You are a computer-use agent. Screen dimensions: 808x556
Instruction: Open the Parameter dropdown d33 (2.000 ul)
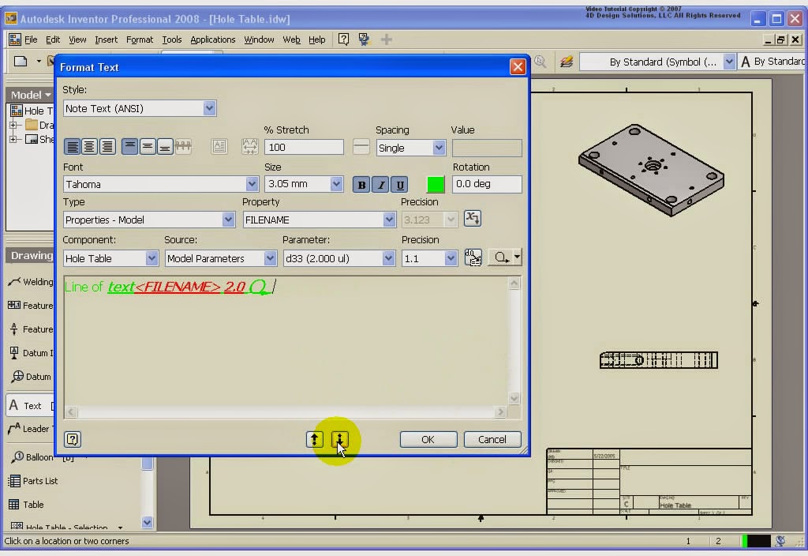pyautogui.click(x=388, y=258)
